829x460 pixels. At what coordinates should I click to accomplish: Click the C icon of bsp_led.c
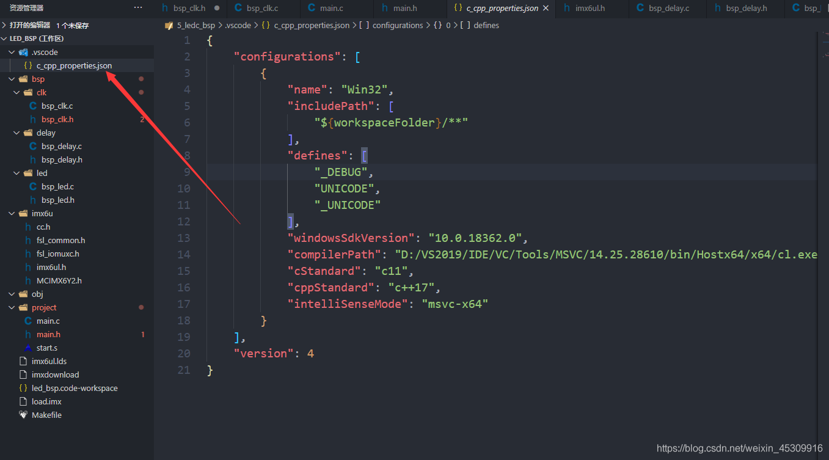coord(33,186)
